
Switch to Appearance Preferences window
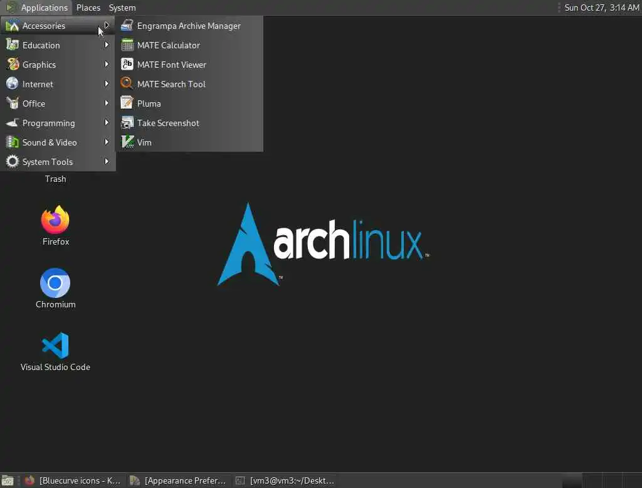pyautogui.click(x=178, y=480)
